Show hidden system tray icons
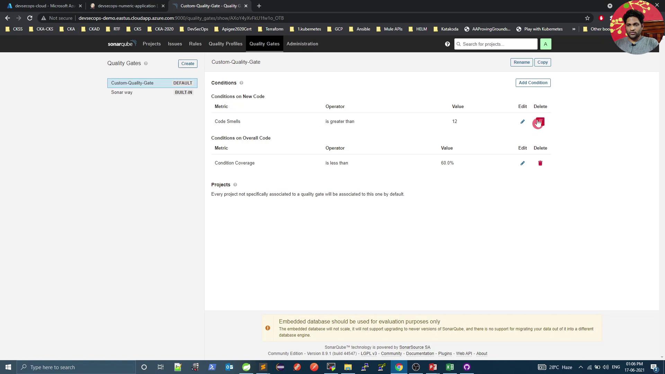The height and width of the screenshot is (374, 665). (581, 367)
